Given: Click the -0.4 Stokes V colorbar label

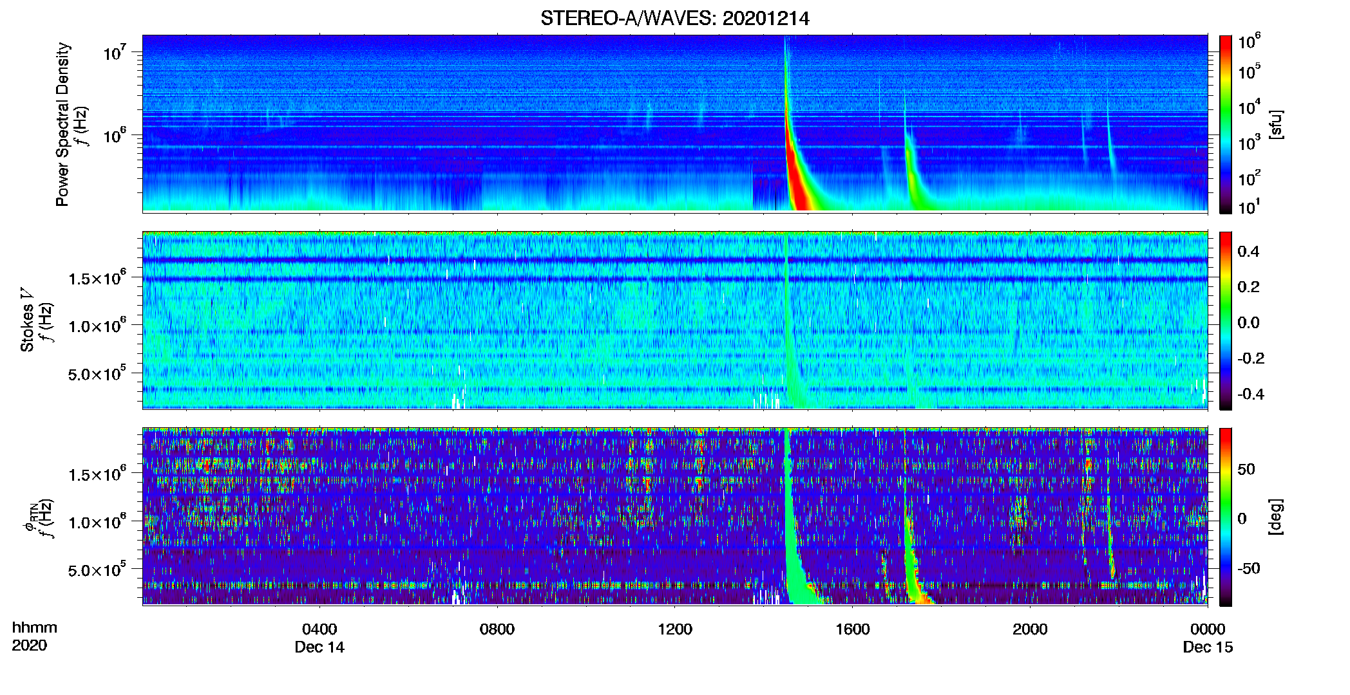Looking at the screenshot, I should pyautogui.click(x=1251, y=394).
